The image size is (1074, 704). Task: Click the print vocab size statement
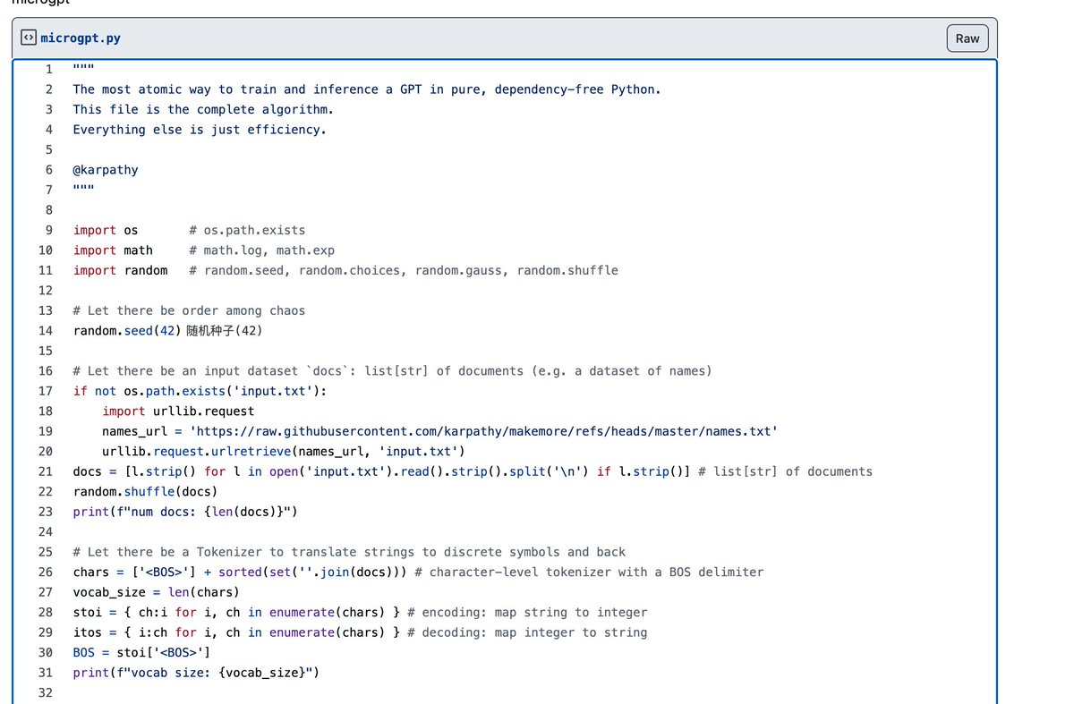(x=196, y=673)
